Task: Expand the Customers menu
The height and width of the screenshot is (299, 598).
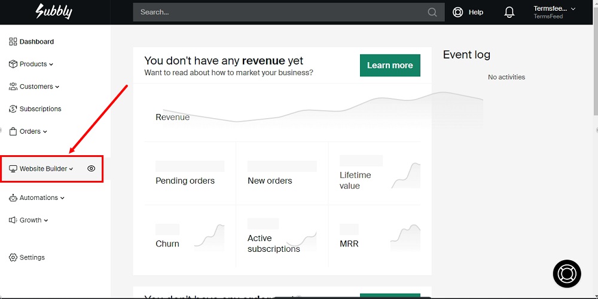Action: point(39,87)
